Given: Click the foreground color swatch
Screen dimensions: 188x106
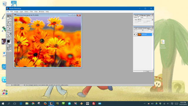Looking at the screenshot, I should coord(8,41).
